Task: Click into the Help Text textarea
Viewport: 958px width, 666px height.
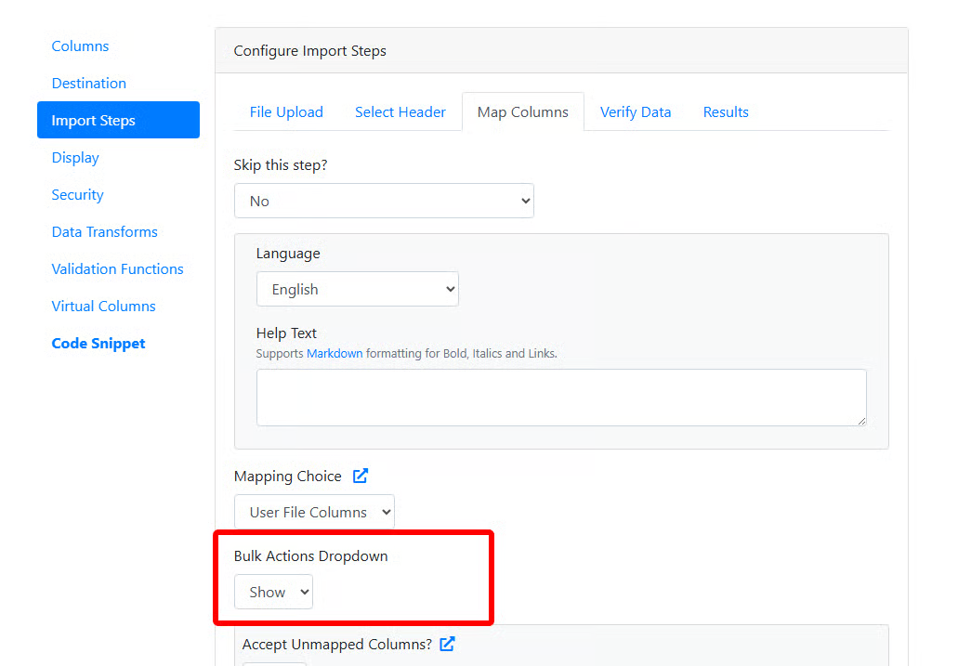Action: click(561, 398)
